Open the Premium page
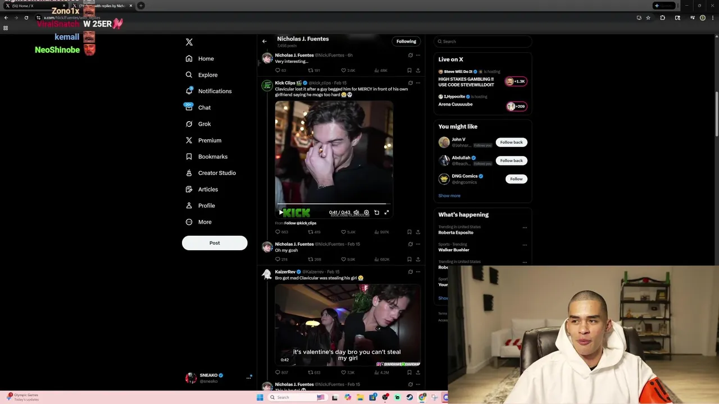 pos(203,140)
